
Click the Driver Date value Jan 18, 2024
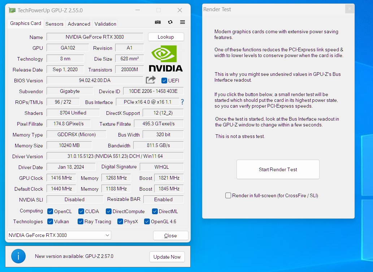click(71, 167)
